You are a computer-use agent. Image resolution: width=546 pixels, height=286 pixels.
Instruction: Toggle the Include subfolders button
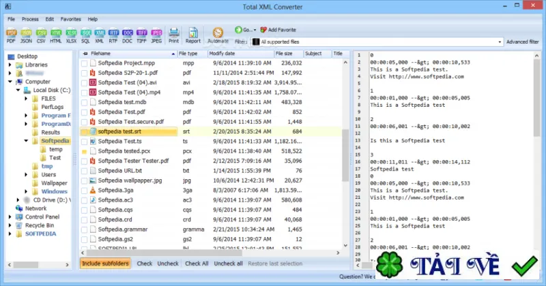tap(105, 264)
